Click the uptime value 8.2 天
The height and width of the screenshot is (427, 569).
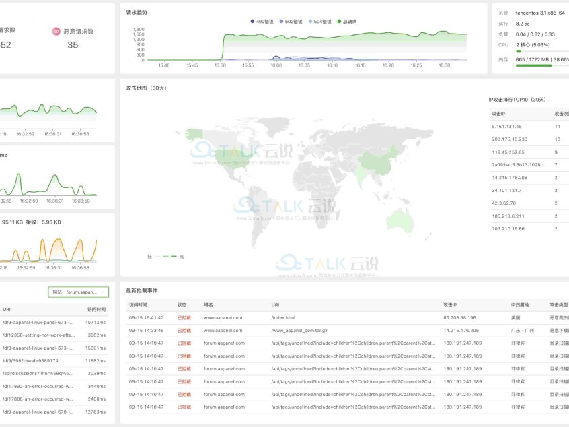tap(522, 24)
